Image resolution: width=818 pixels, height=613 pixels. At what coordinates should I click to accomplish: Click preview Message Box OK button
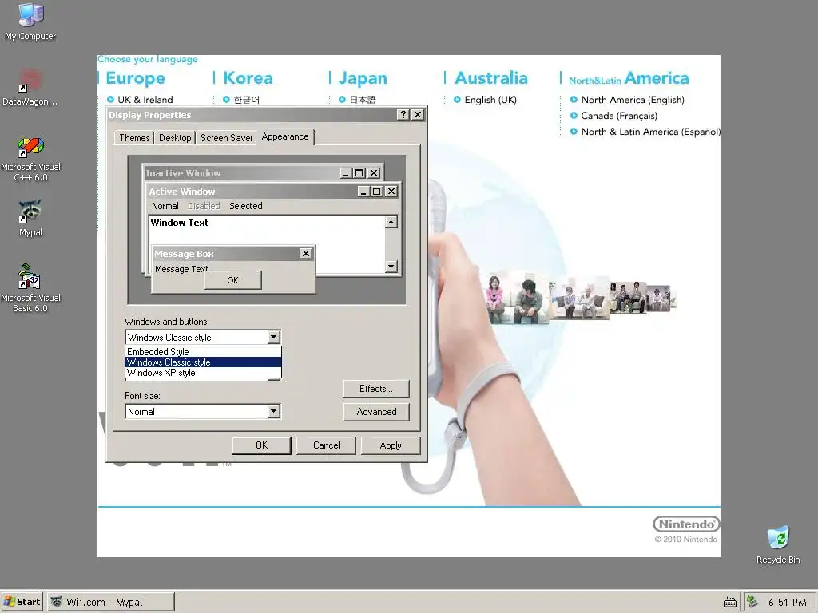[232, 280]
